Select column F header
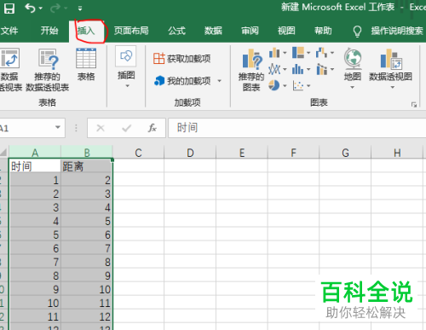Screen dimensions: 426x330 tap(293, 153)
